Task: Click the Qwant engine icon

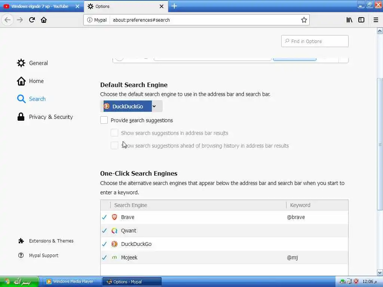Action: point(114,230)
